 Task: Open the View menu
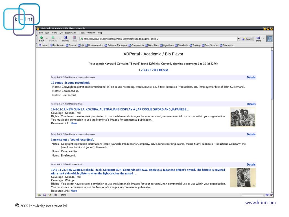(x=54, y=33)
